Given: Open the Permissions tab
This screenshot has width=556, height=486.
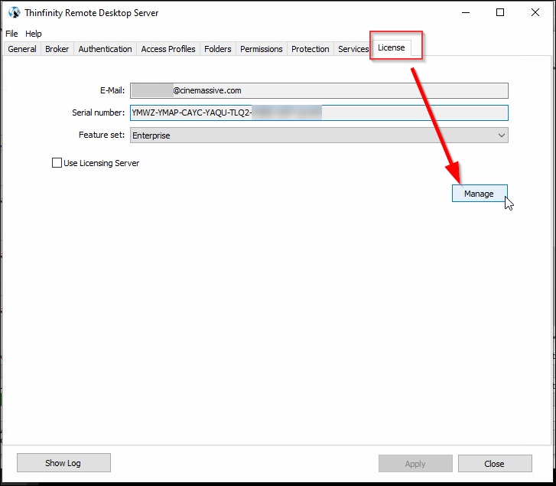Looking at the screenshot, I should coord(262,49).
